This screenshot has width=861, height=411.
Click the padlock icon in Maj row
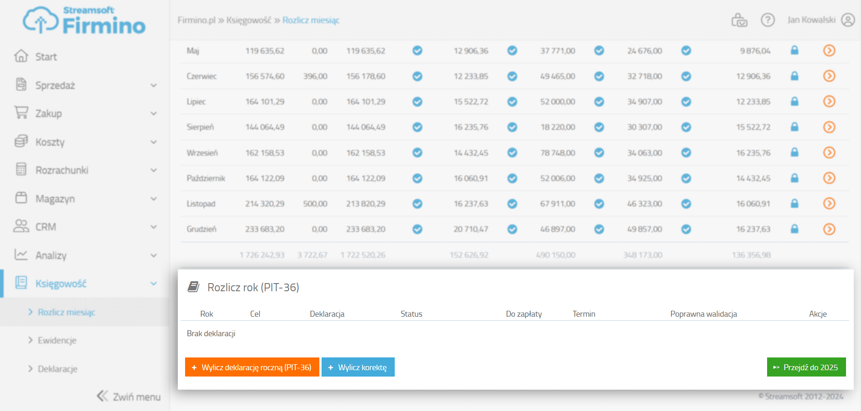(794, 50)
